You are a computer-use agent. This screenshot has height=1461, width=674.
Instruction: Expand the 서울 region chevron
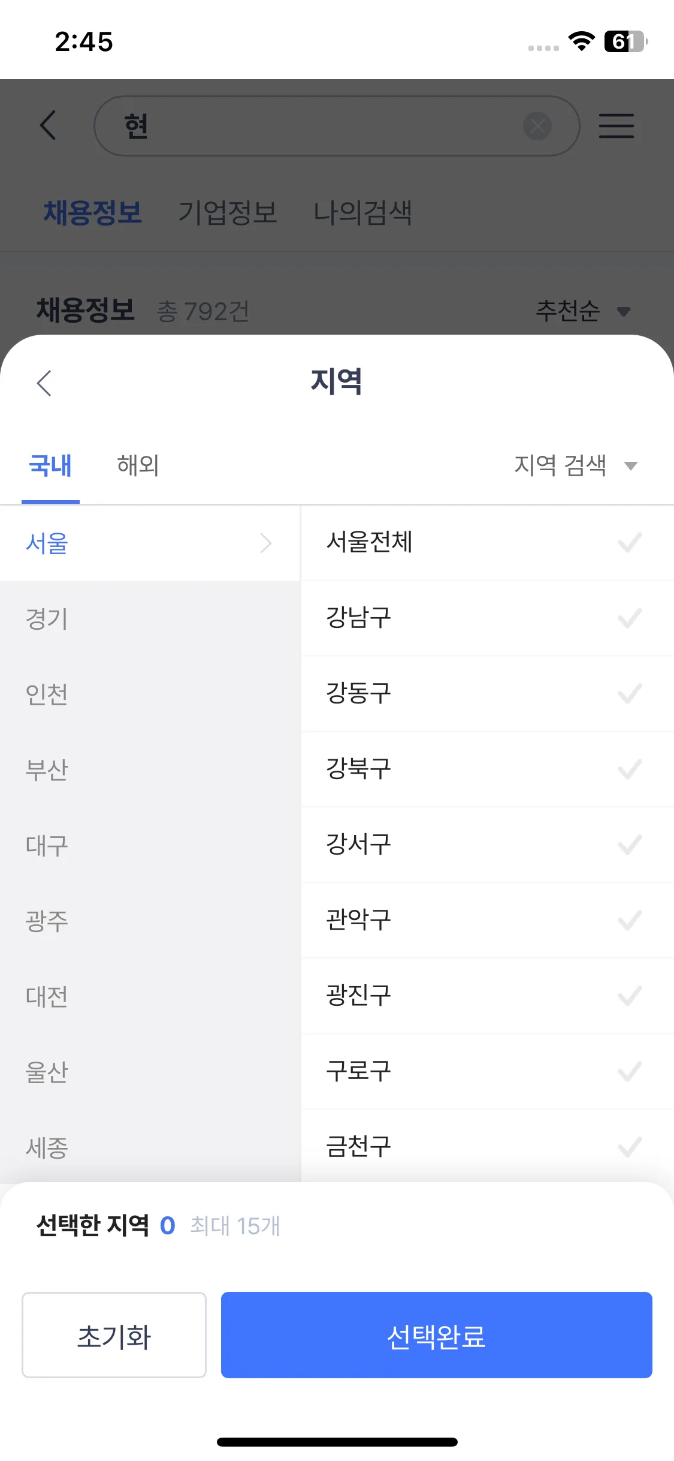266,543
